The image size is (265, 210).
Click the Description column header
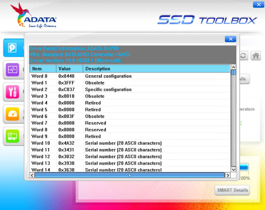click(x=156, y=69)
